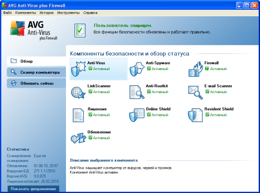Open the Online Shield icon

point(137,115)
